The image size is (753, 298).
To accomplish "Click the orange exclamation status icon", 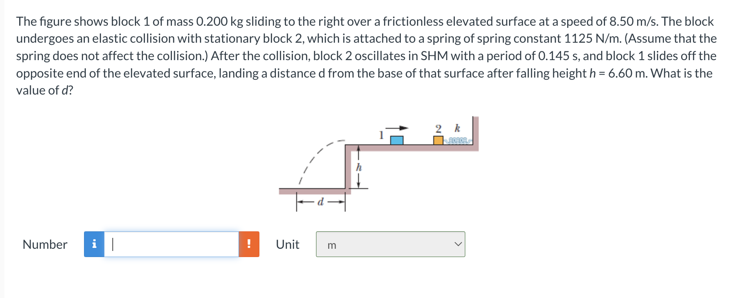I will point(249,244).
